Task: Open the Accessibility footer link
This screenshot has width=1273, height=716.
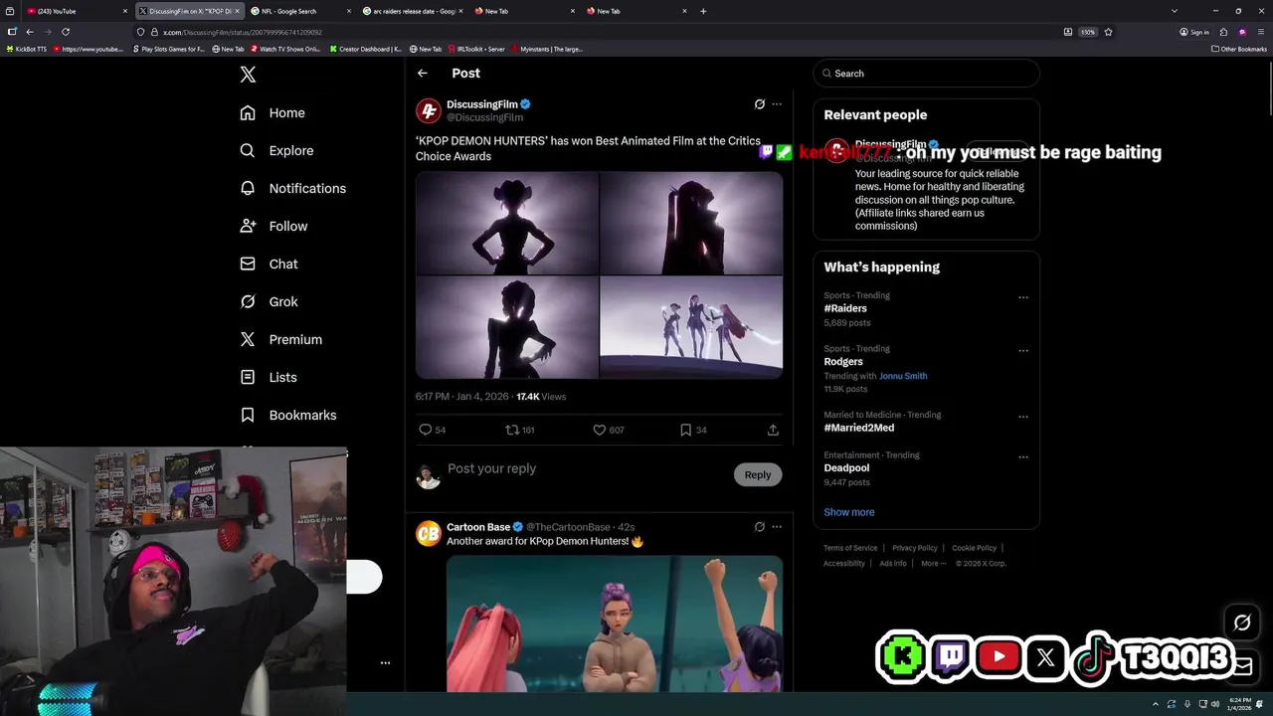Action: [844, 564]
